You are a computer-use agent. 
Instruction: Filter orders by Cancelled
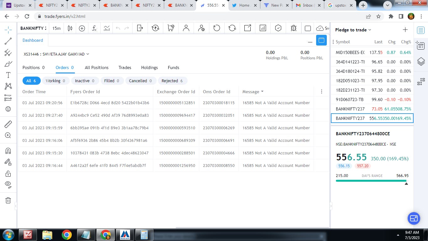click(x=140, y=81)
